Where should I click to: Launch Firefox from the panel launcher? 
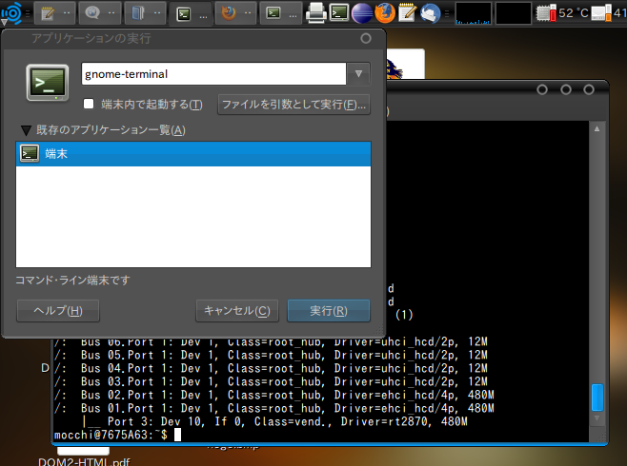point(385,12)
